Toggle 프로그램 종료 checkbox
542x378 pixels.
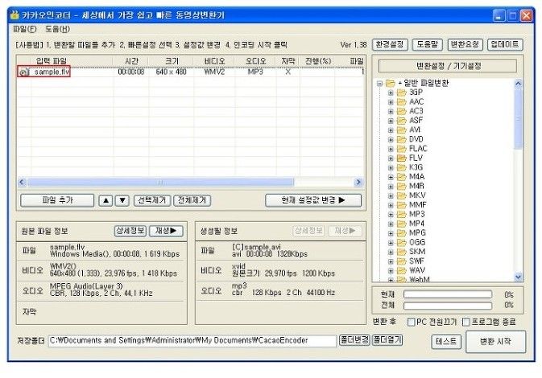coord(466,322)
